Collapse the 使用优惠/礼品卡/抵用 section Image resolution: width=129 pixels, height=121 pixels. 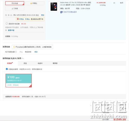[x=23, y=58]
